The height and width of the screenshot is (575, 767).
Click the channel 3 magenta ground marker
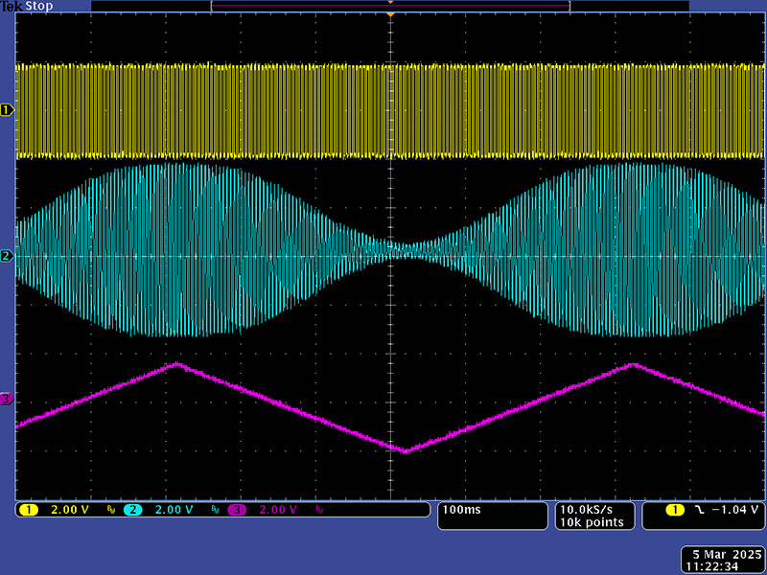click(7, 399)
